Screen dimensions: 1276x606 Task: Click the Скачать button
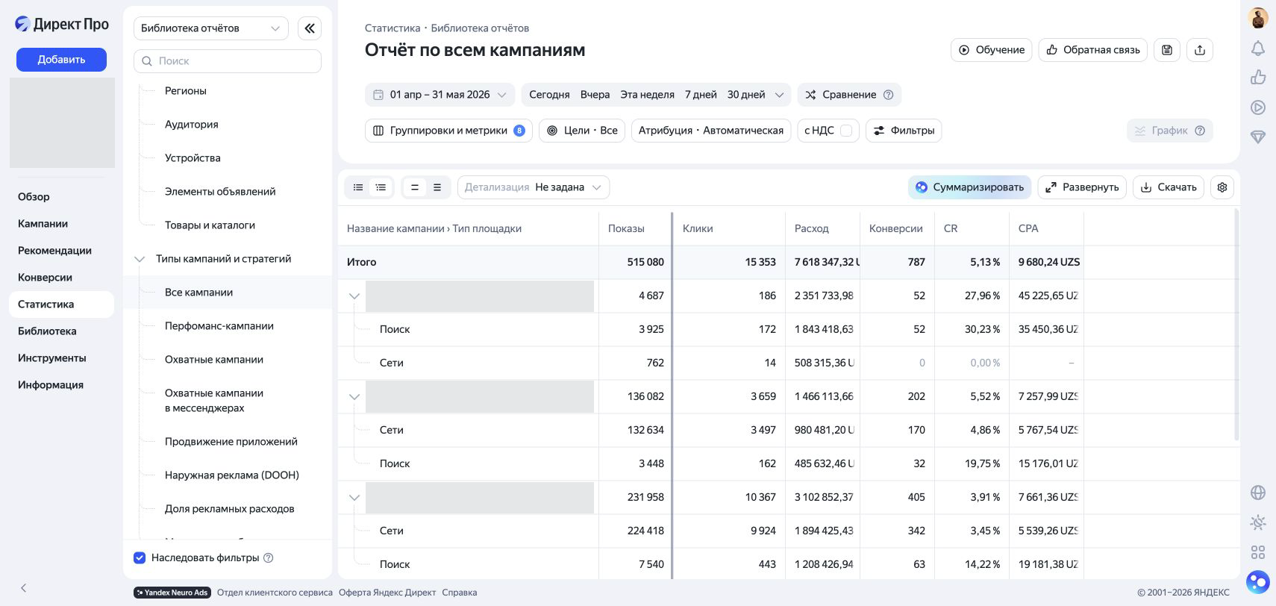coord(1169,187)
